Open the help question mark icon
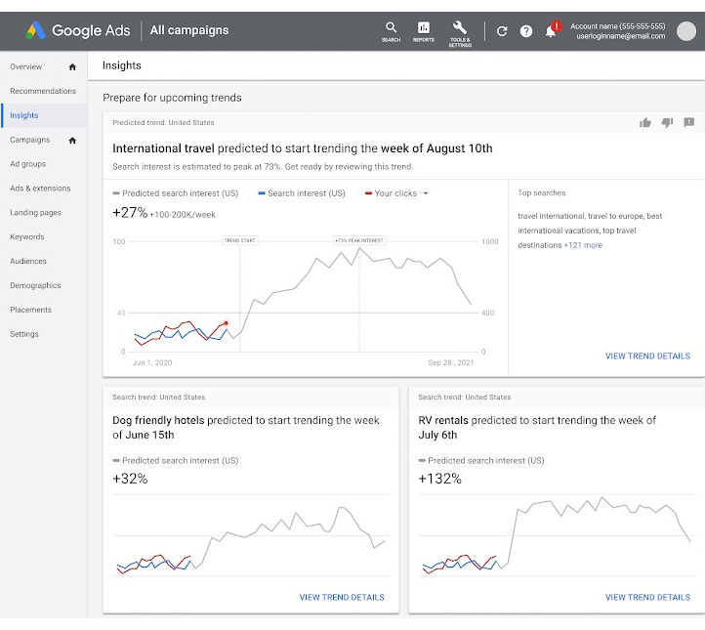The image size is (705, 630). point(526,31)
